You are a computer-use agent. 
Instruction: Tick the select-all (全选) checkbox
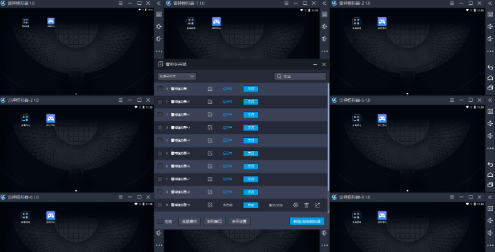coord(160,222)
